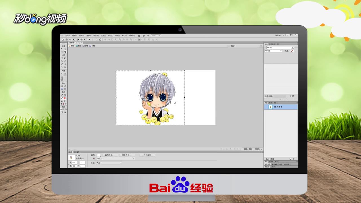This screenshot has height=203, width=361.
Task: Select the Text tool
Action: click(x=65, y=76)
